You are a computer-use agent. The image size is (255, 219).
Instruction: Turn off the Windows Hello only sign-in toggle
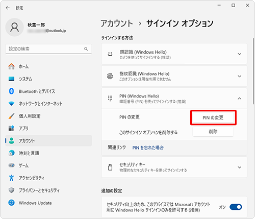236,207
